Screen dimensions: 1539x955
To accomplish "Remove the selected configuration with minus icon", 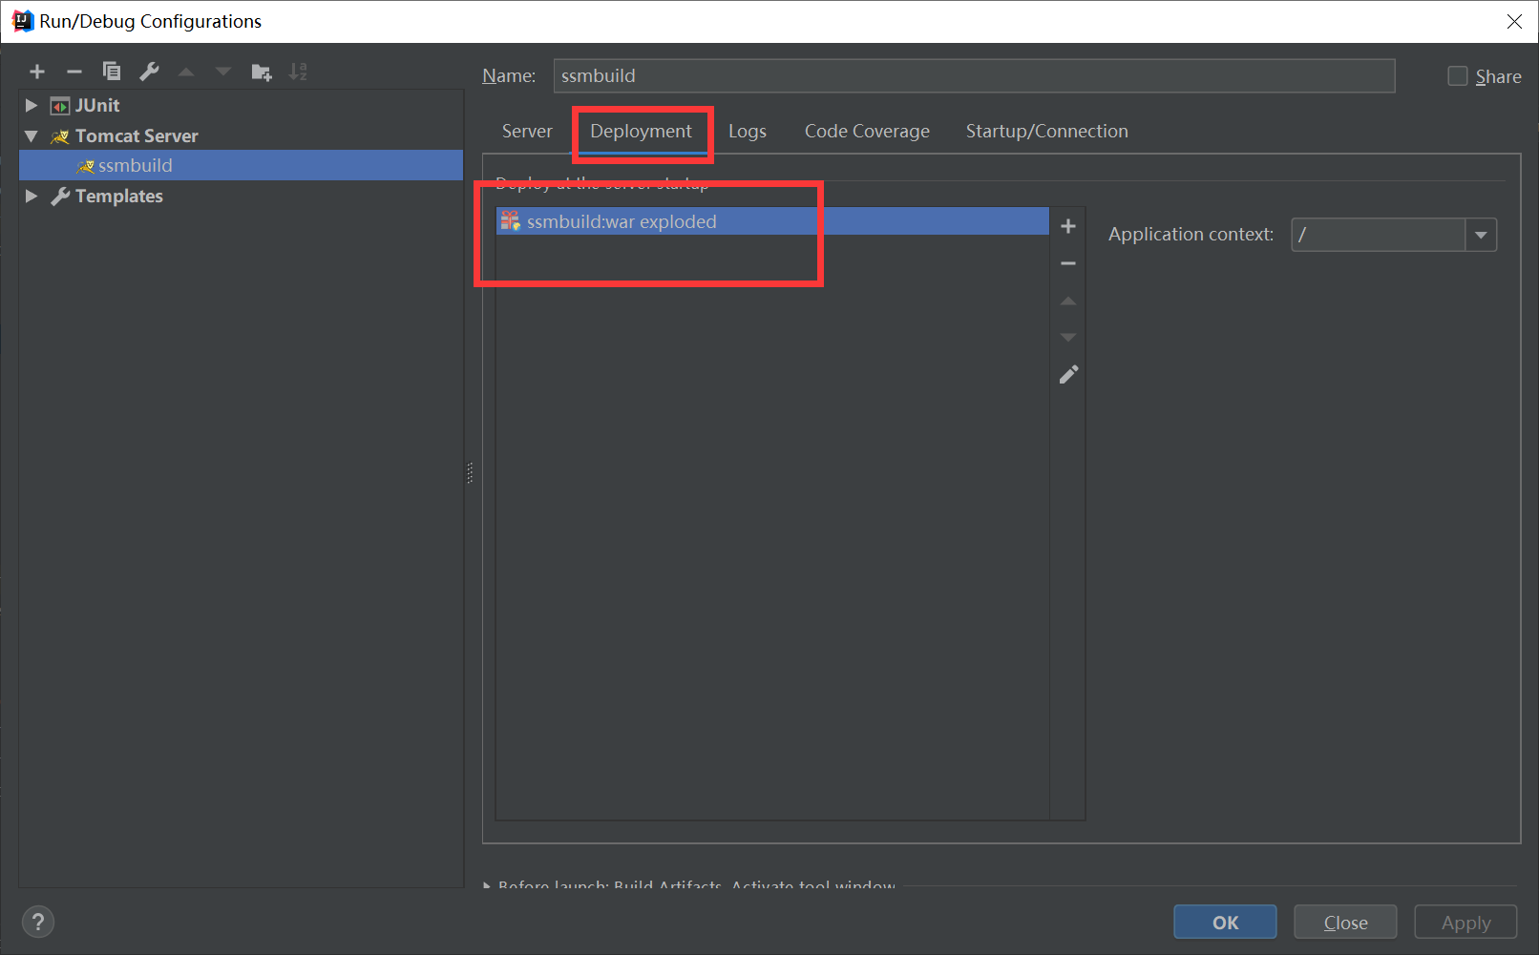I will pos(74,72).
